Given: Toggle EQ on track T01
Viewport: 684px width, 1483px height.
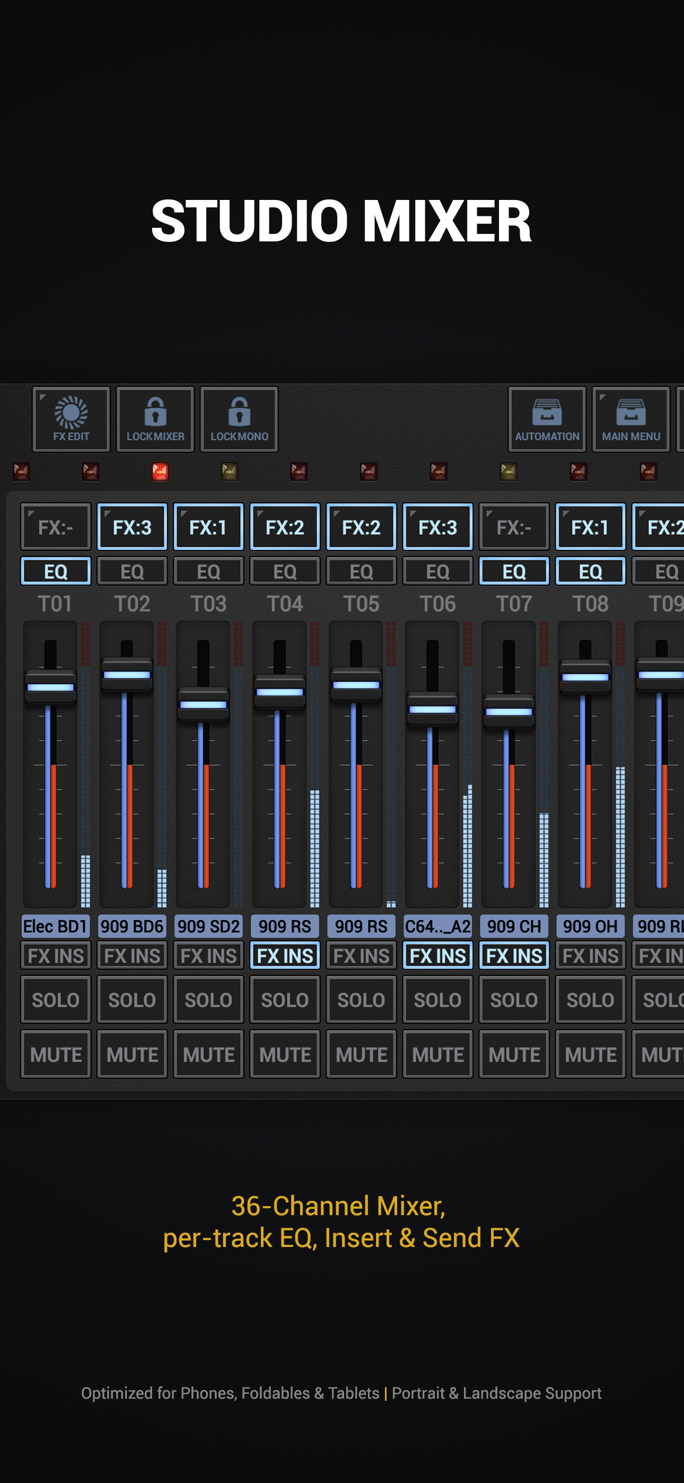Looking at the screenshot, I should [56, 571].
